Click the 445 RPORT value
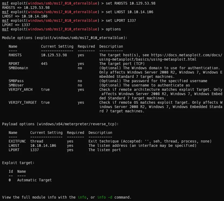 [x=44, y=64]
